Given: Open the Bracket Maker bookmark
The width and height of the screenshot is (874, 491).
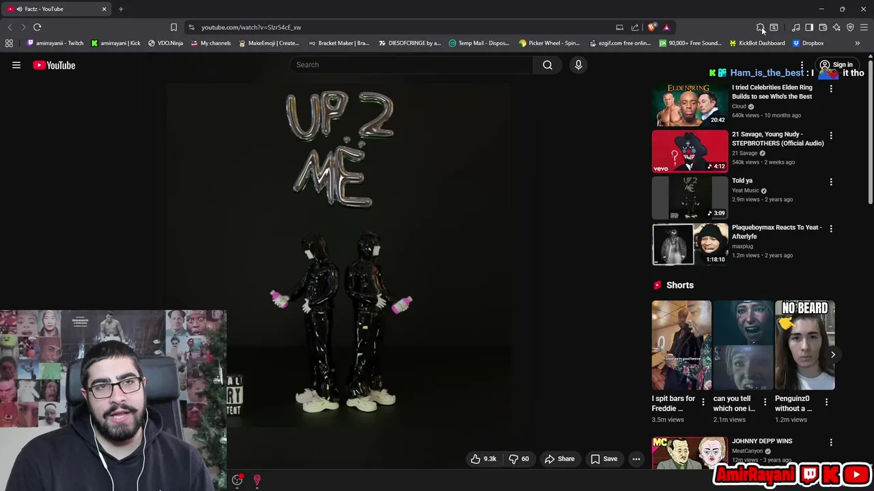Looking at the screenshot, I should 339,43.
